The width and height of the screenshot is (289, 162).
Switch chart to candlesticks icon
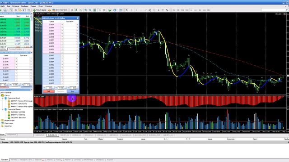(x=76, y=10)
